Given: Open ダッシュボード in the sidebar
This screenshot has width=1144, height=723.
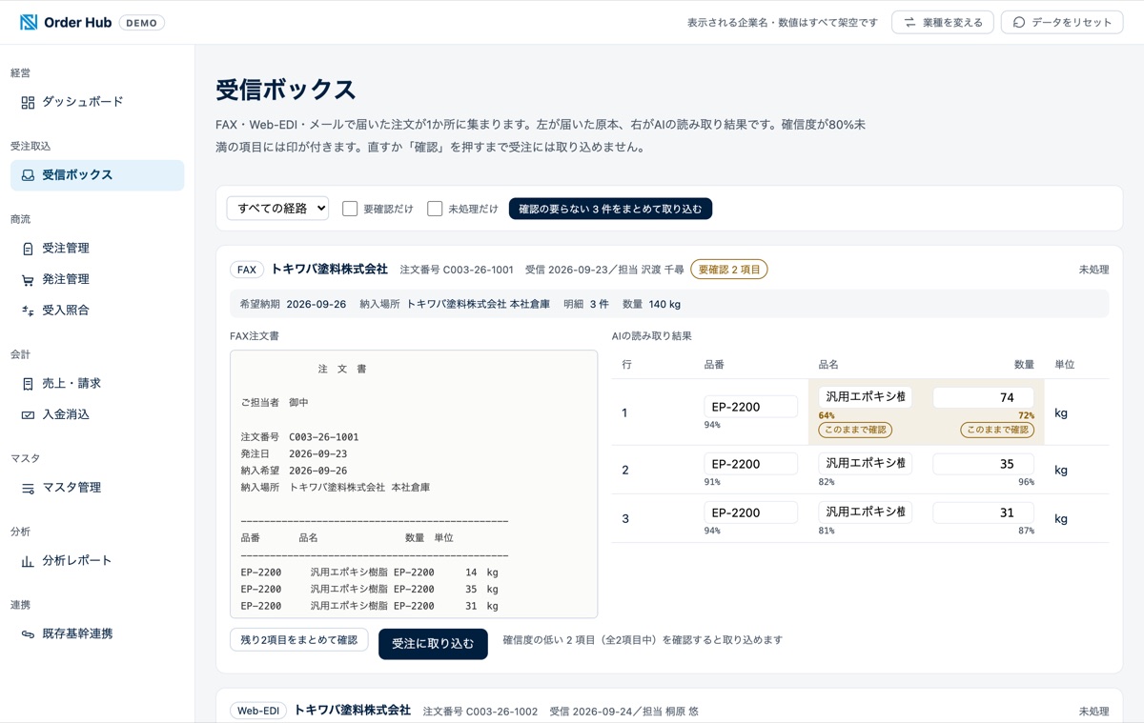Looking at the screenshot, I should [97, 102].
